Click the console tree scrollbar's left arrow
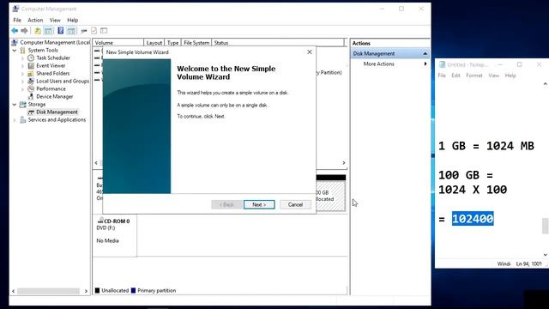Screen dimensions: 549x309 (14, 291)
